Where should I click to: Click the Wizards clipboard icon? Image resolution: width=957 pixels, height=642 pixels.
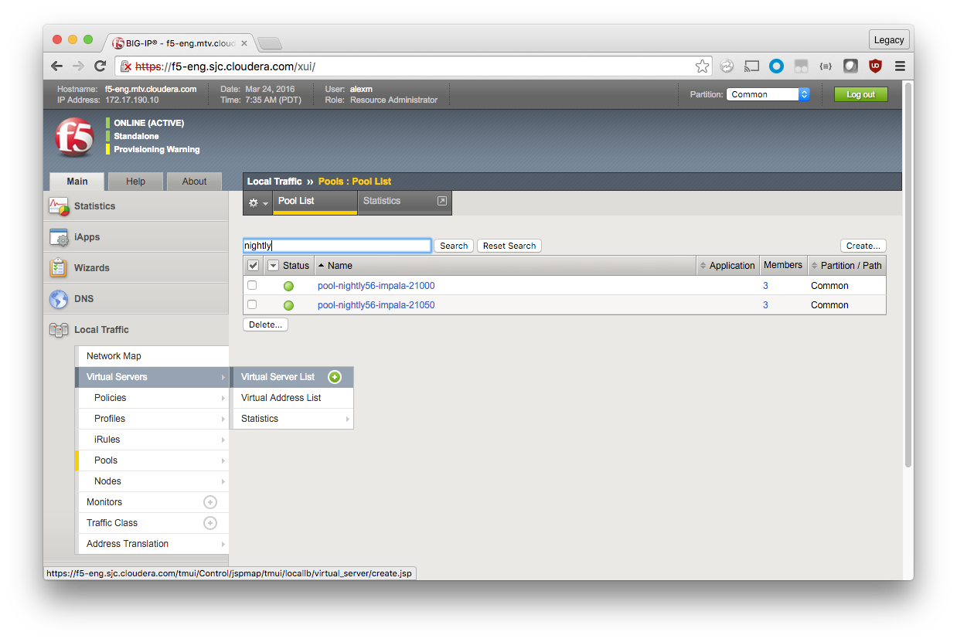coord(59,268)
